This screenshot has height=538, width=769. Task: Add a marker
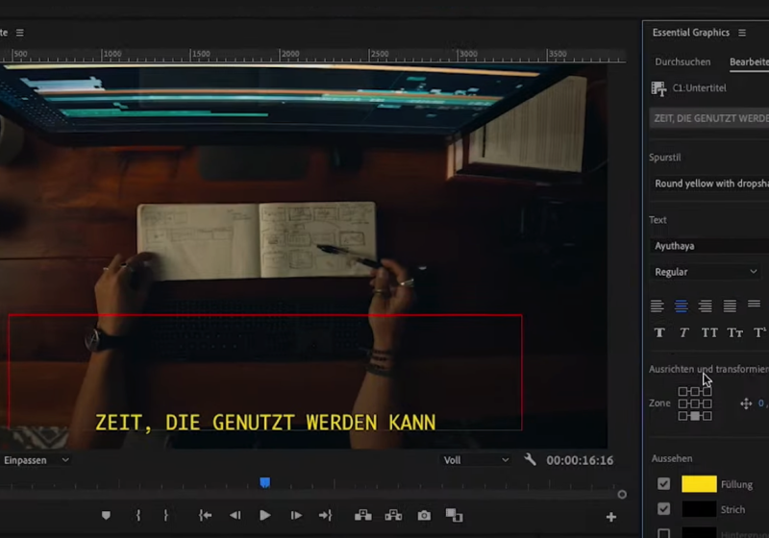(106, 516)
